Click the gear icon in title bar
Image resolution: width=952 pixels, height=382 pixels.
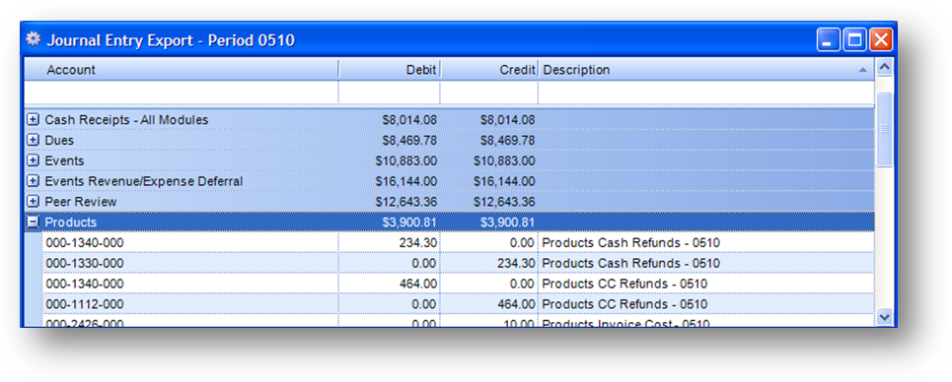point(34,40)
